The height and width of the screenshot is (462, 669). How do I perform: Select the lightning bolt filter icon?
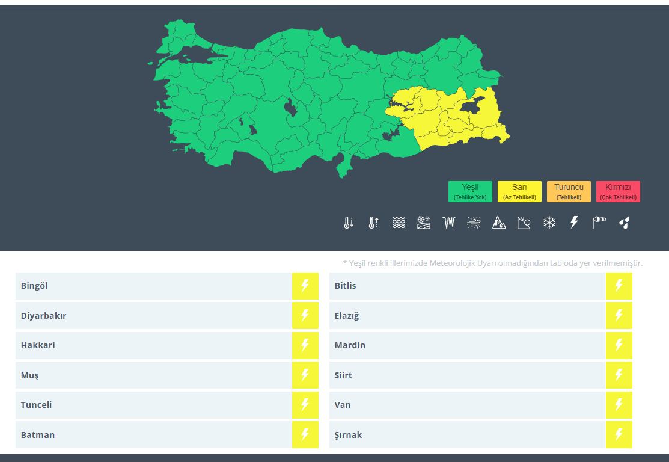(x=574, y=223)
